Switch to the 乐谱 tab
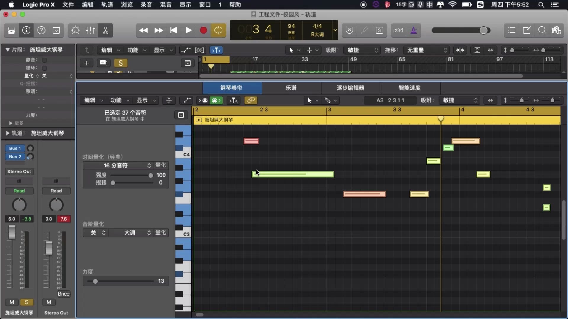The height and width of the screenshot is (319, 568). pyautogui.click(x=291, y=88)
